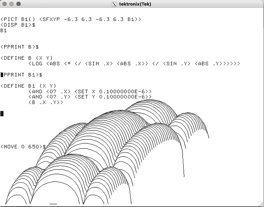Click the <DEFINE B1 (X Y) line
The height and width of the screenshot is (207, 264).
coord(28,86)
